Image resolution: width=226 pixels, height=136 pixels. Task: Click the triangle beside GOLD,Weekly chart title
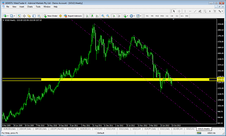[4, 20]
